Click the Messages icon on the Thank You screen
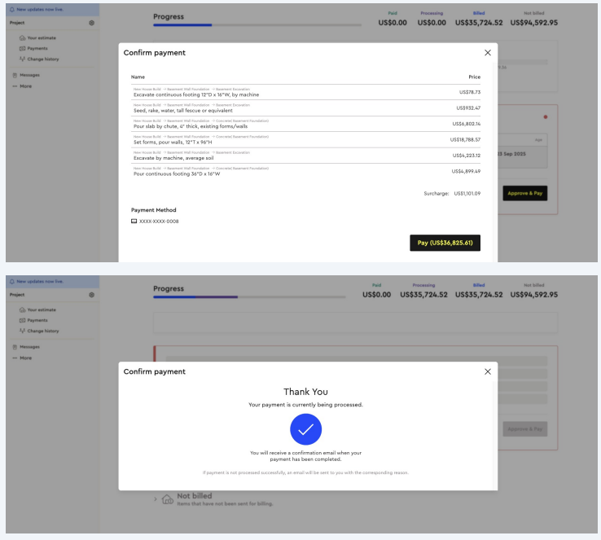Screen dimensions: 601x540 pos(15,347)
